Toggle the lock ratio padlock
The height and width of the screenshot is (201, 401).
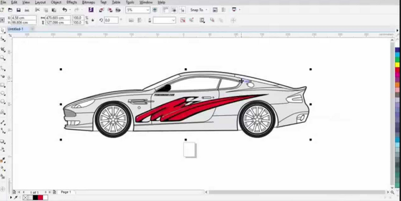click(x=93, y=20)
